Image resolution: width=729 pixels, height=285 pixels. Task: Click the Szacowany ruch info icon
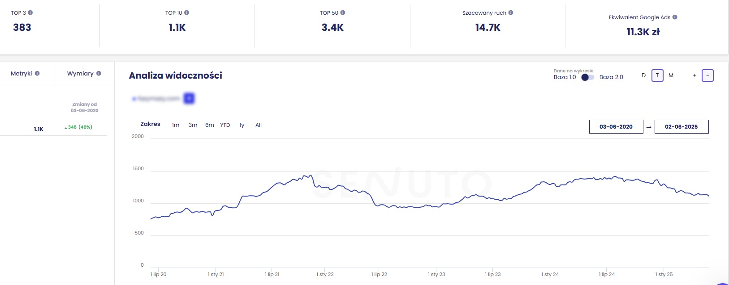click(x=511, y=13)
